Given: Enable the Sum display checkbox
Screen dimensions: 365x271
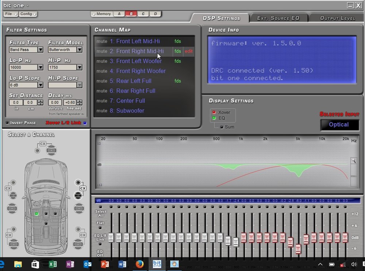Looking at the screenshot, I should pyautogui.click(x=222, y=127).
